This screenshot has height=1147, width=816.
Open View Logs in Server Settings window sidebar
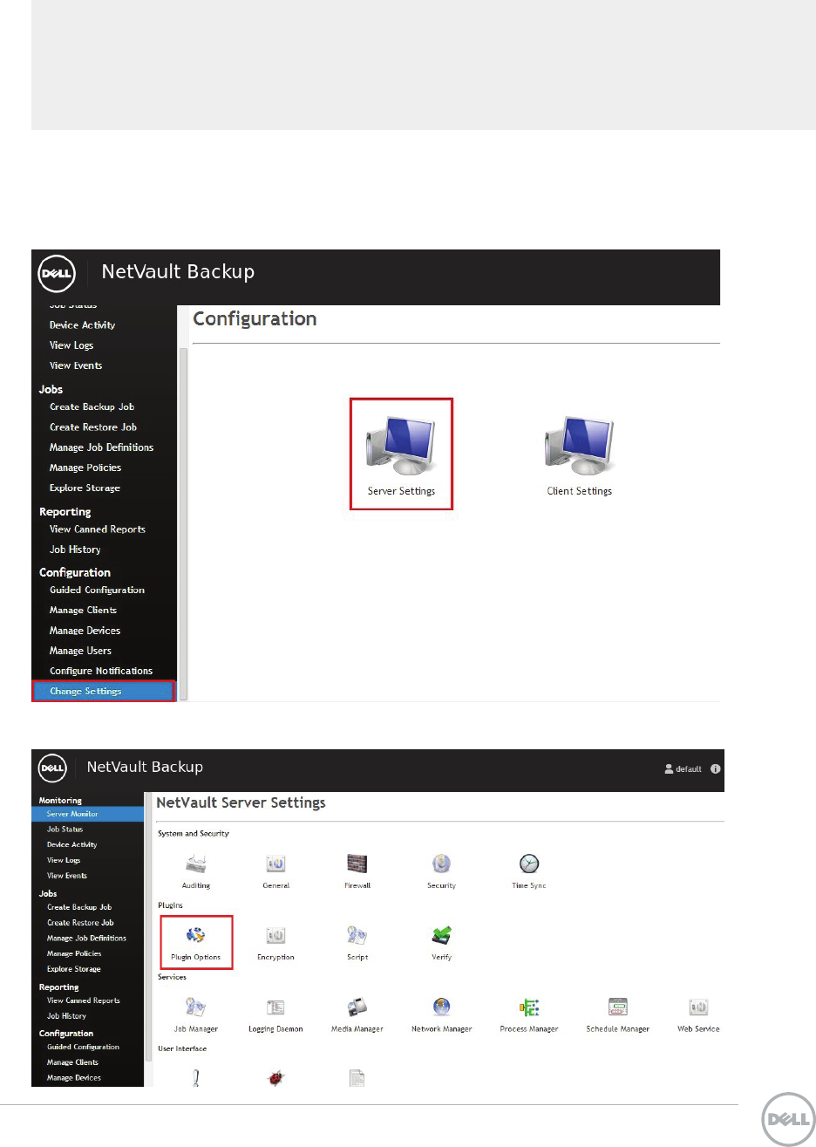coord(64,860)
